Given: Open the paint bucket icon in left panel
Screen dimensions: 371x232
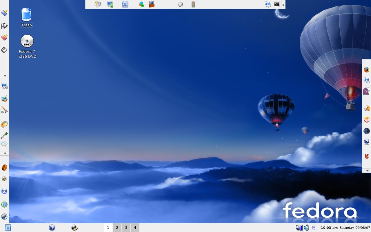Looking at the screenshot, I should coord(4,99).
